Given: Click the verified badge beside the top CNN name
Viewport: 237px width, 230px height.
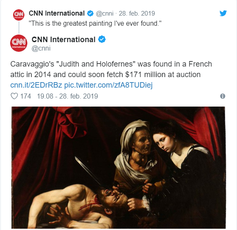Looking at the screenshot, I should pyautogui.click(x=90, y=13).
